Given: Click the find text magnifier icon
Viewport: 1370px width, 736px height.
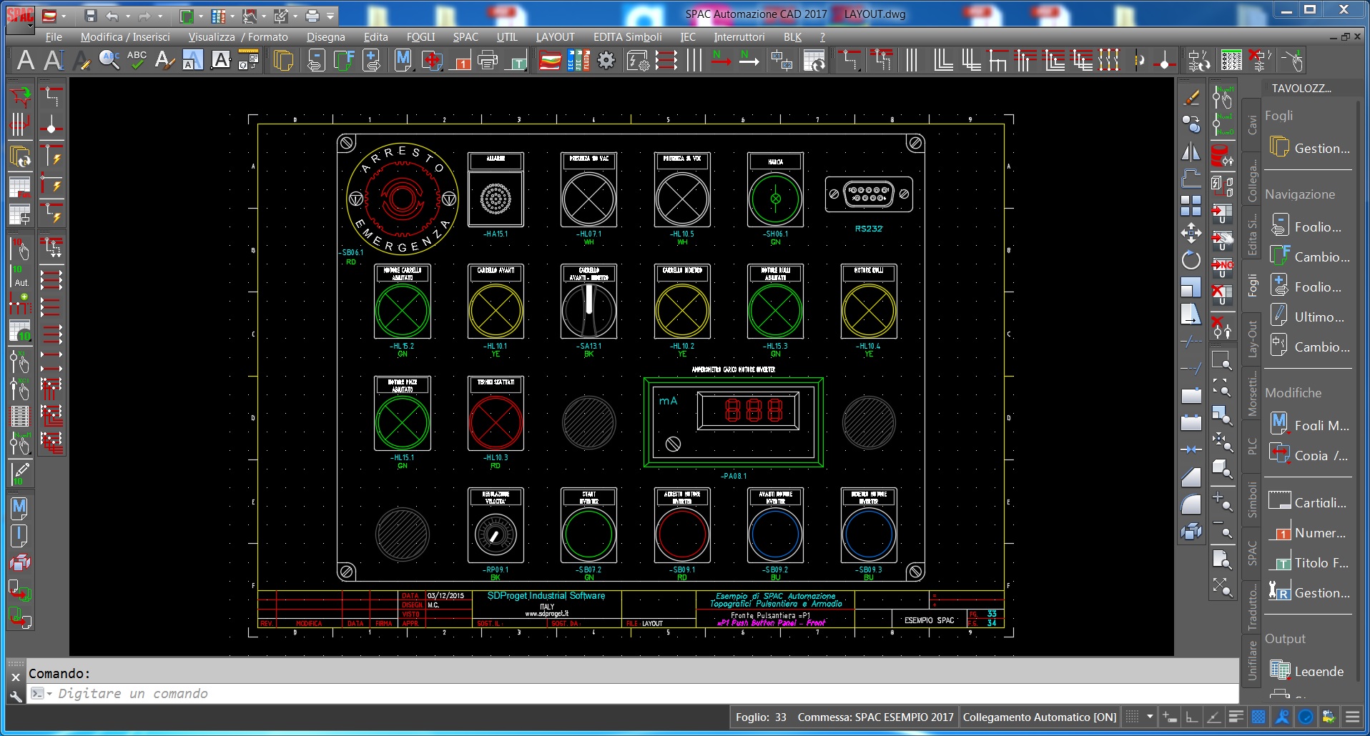Looking at the screenshot, I should coord(109,60).
